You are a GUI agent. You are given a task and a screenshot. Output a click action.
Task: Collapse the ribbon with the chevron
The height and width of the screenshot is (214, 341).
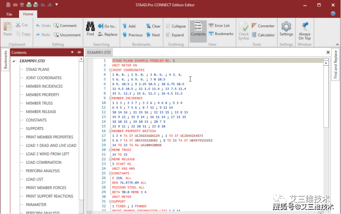(x=337, y=44)
